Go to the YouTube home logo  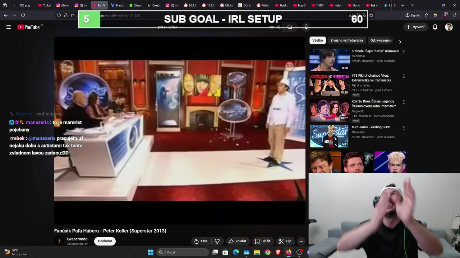[x=28, y=27]
